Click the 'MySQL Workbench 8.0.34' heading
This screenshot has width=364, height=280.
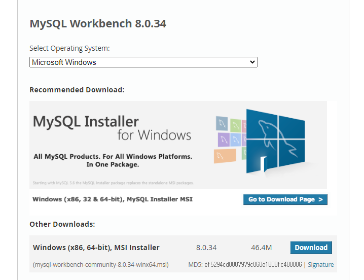(98, 23)
